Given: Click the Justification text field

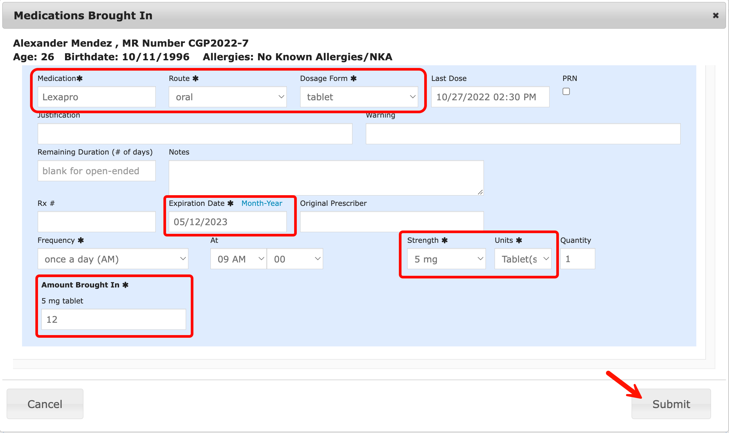Looking at the screenshot, I should pyautogui.click(x=195, y=134).
